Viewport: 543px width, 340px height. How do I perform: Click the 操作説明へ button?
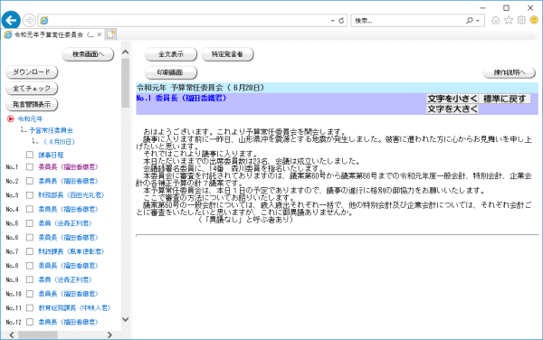coord(509,72)
